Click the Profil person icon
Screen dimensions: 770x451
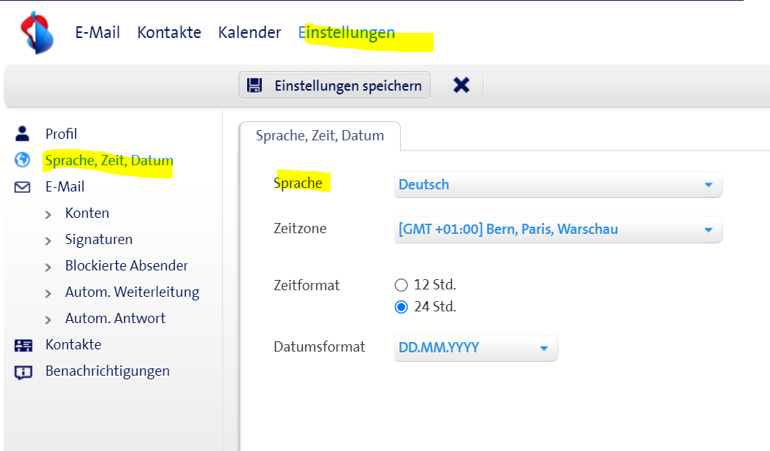click(23, 134)
